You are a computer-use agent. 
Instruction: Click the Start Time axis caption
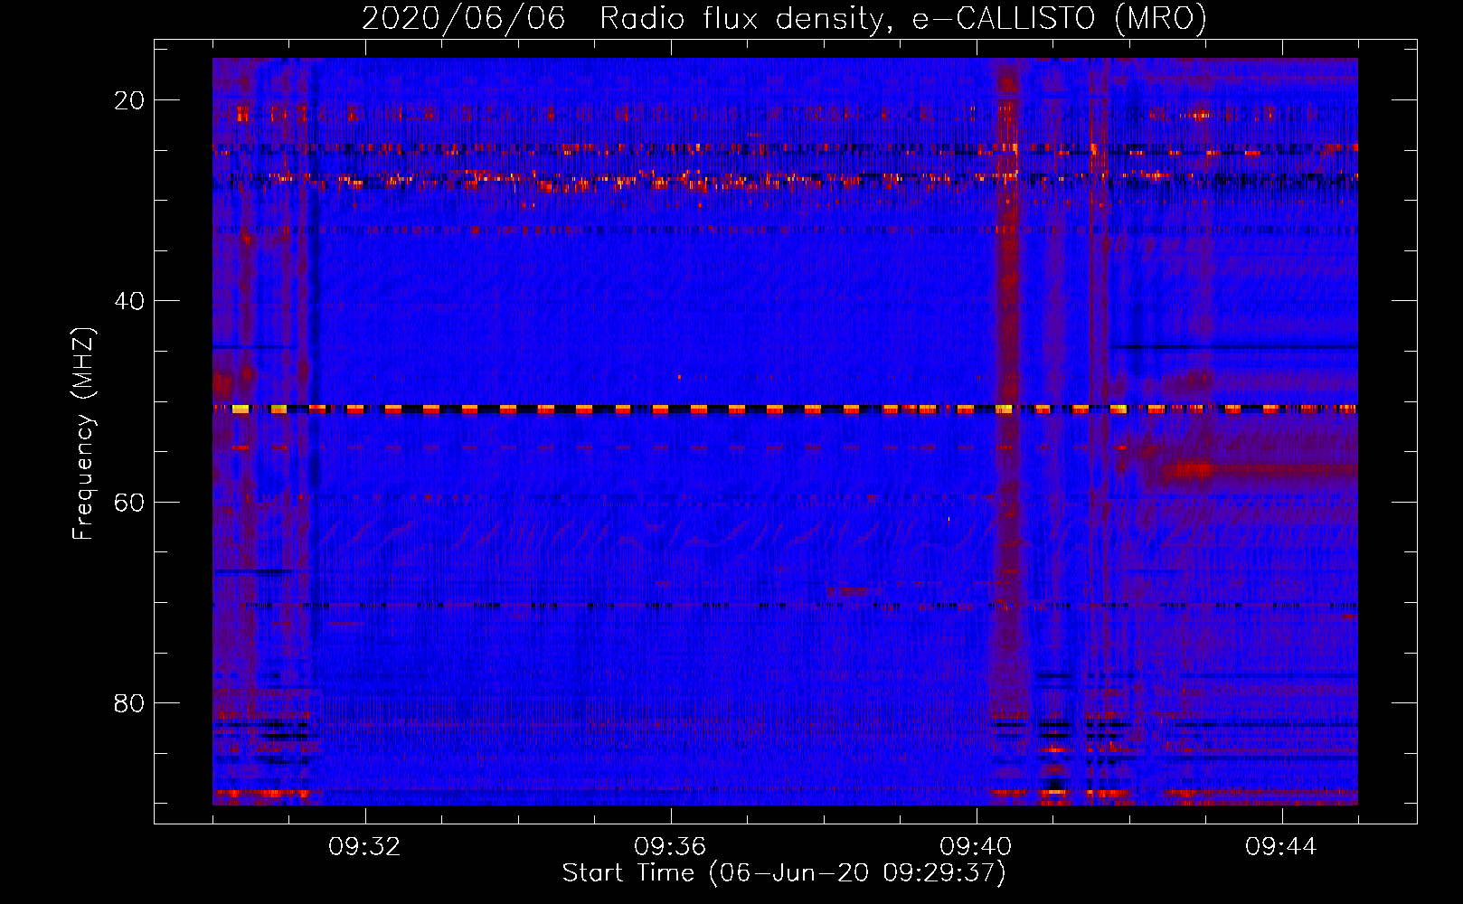784,873
